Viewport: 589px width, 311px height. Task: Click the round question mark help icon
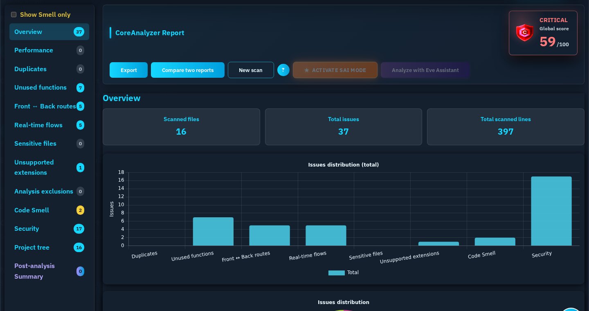(x=283, y=70)
